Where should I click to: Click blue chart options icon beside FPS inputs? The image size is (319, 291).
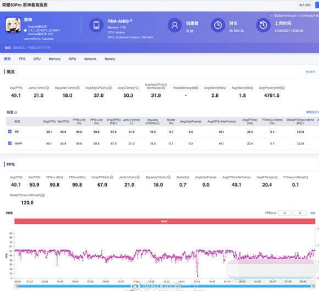click(313, 213)
